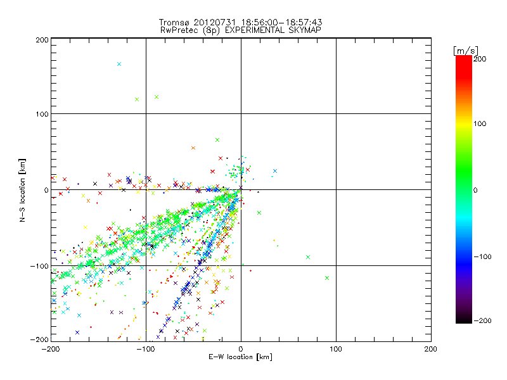Click the x-axis tick label '-200'
507x380 pixels.
51,349
